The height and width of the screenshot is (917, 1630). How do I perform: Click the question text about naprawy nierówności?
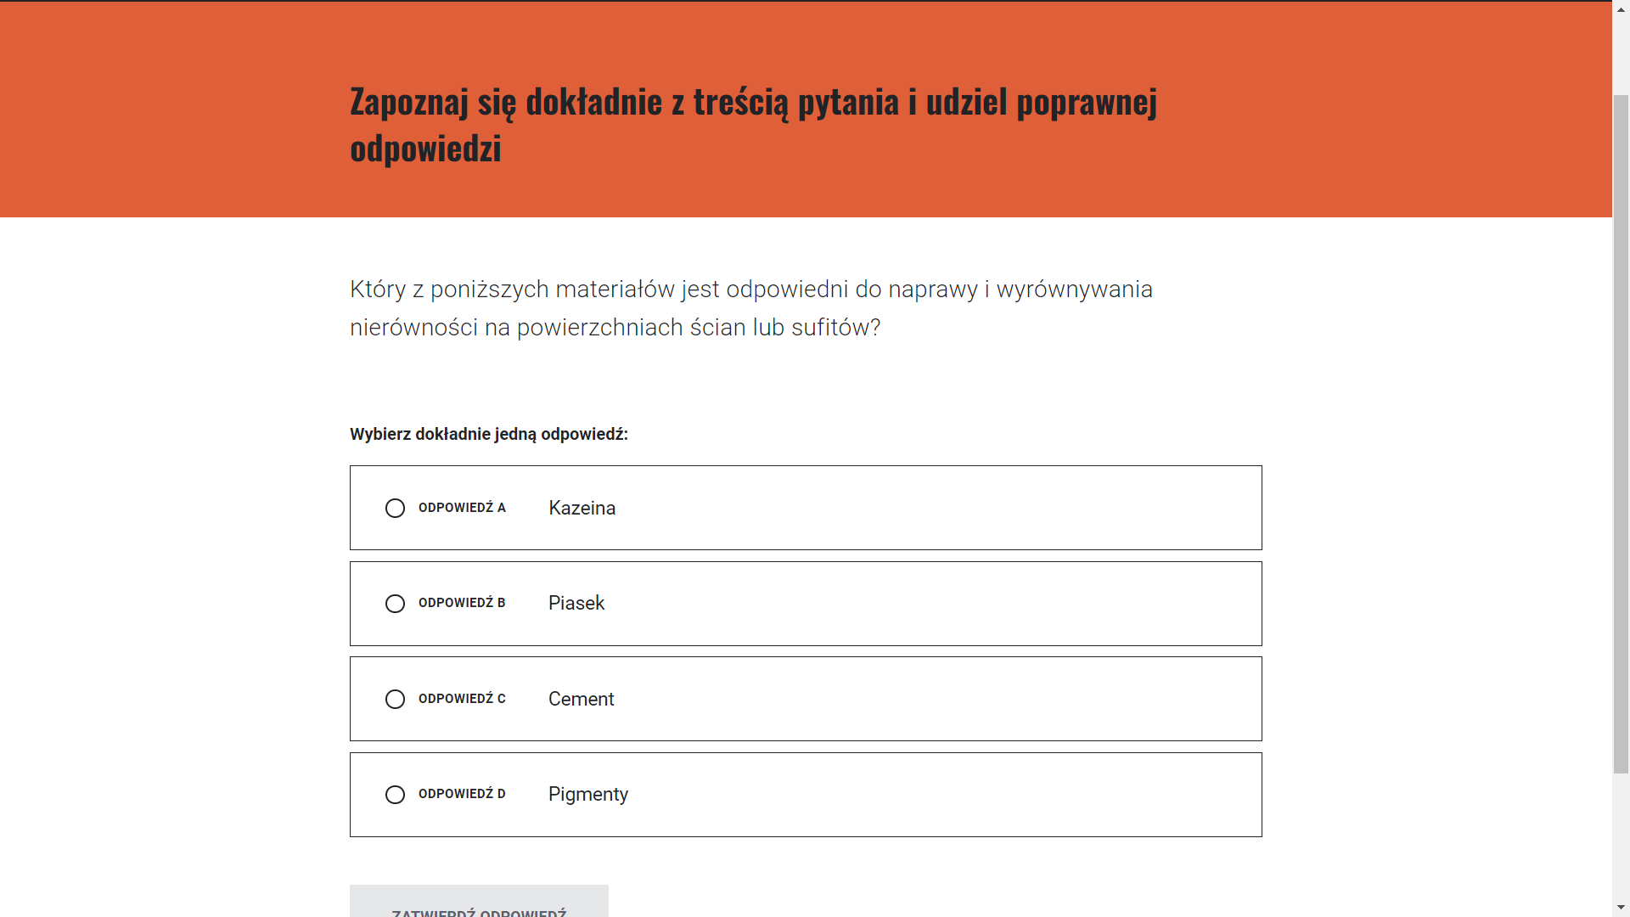click(750, 307)
